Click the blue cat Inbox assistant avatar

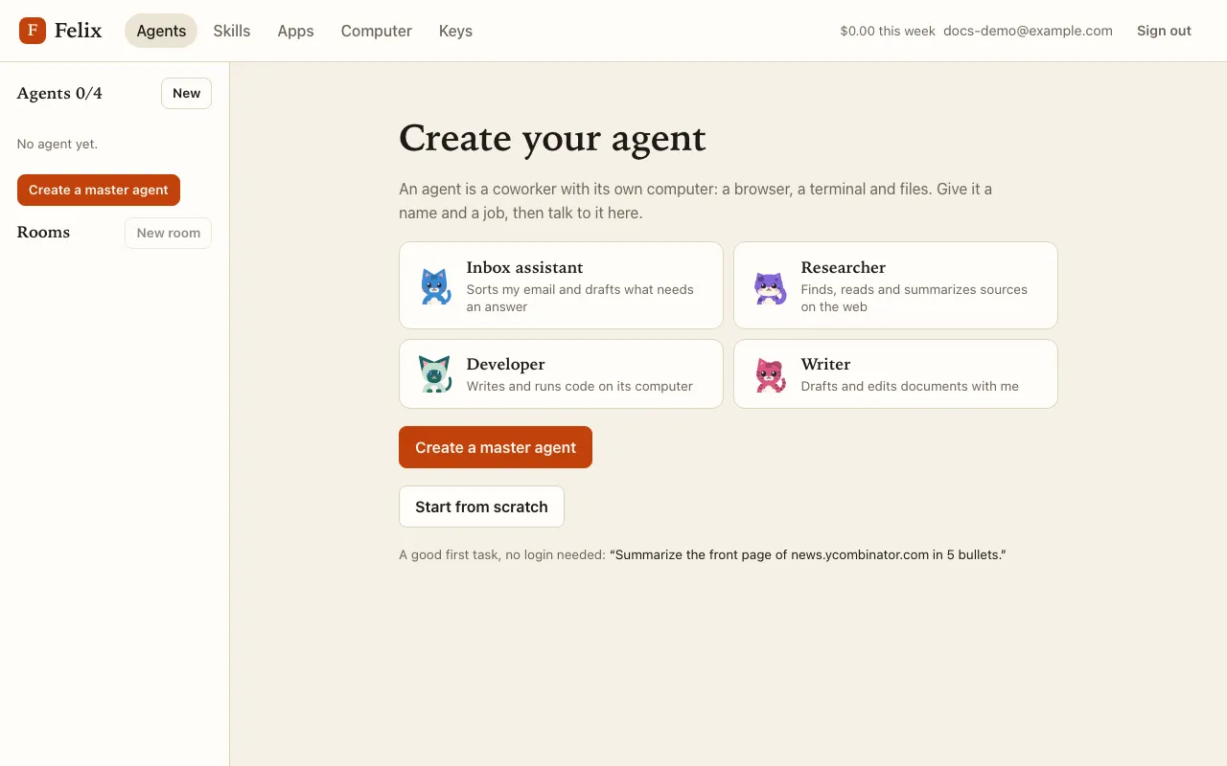point(436,286)
